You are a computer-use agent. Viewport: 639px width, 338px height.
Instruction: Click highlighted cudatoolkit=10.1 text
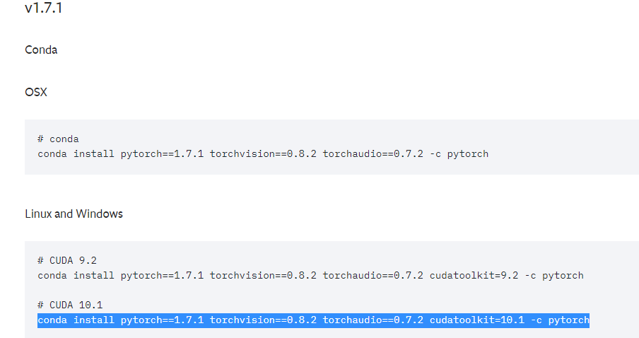tap(477, 320)
